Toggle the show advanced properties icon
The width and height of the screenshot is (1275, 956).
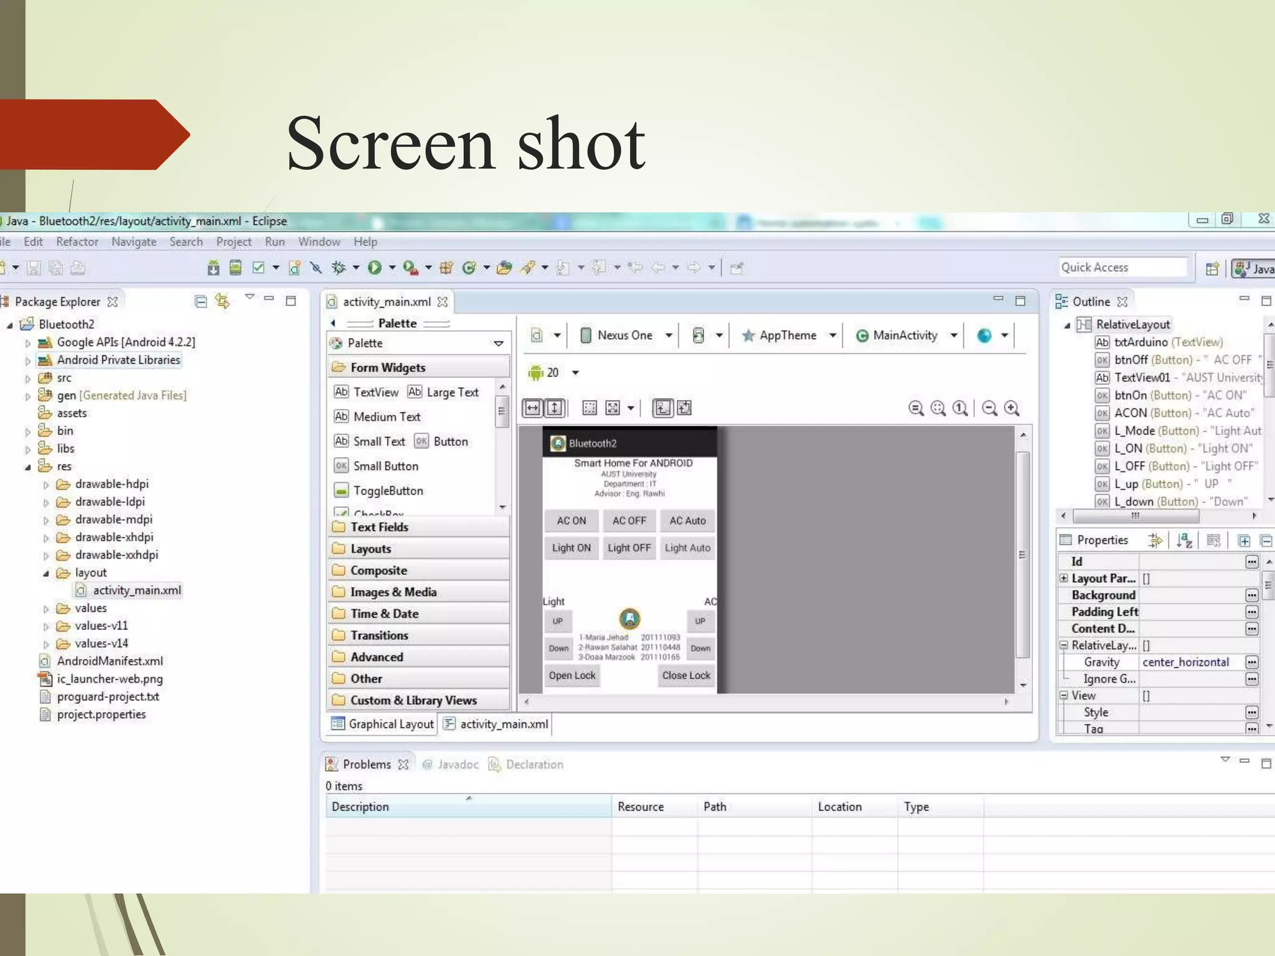tap(1155, 540)
